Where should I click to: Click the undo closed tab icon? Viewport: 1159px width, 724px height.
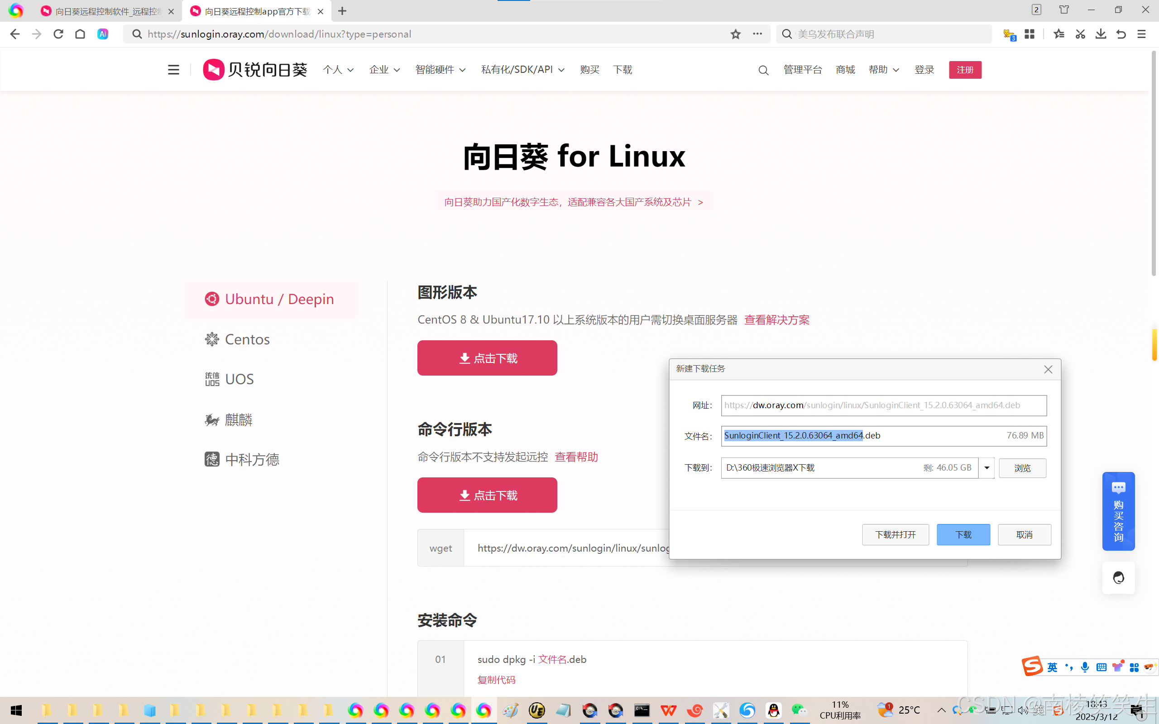tap(1121, 34)
